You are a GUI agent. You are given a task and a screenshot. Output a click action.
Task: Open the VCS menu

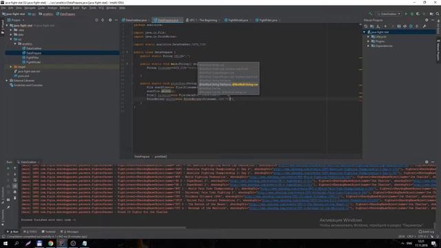click(x=101, y=8)
